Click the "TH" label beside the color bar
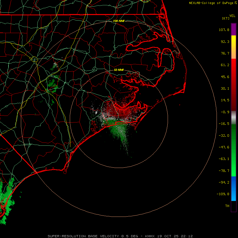Image resolution: width=238 pixels, height=238 pixels. click(x=227, y=206)
